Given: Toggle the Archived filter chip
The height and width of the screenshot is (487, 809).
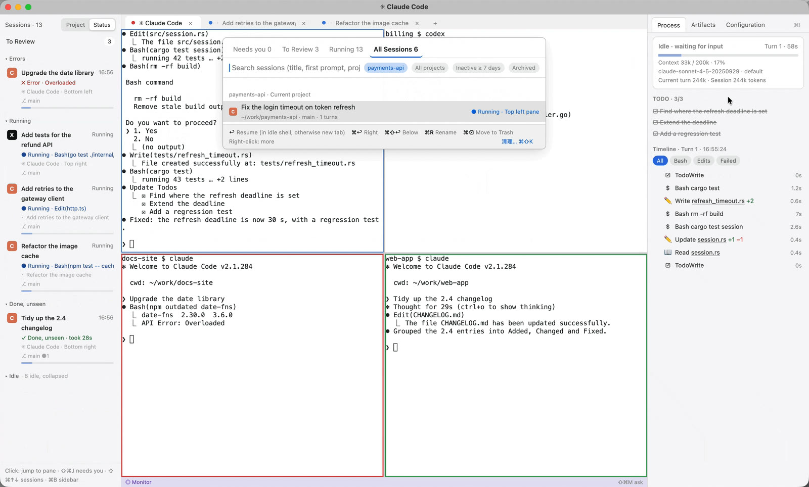Looking at the screenshot, I should pyautogui.click(x=523, y=68).
